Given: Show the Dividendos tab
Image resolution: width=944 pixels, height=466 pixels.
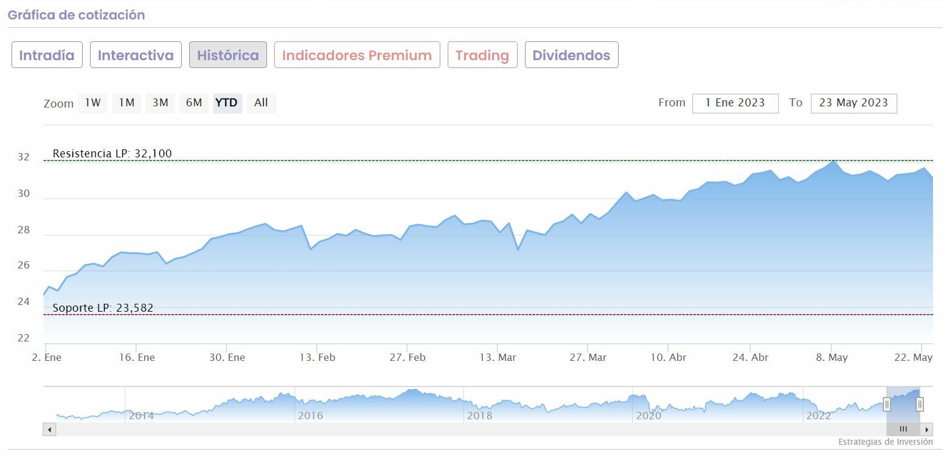Looking at the screenshot, I should click(x=571, y=55).
